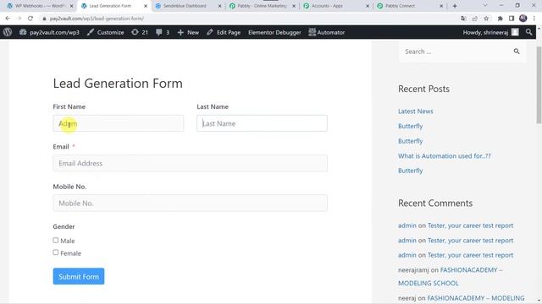Click the Email Address input field

pyautogui.click(x=190, y=163)
